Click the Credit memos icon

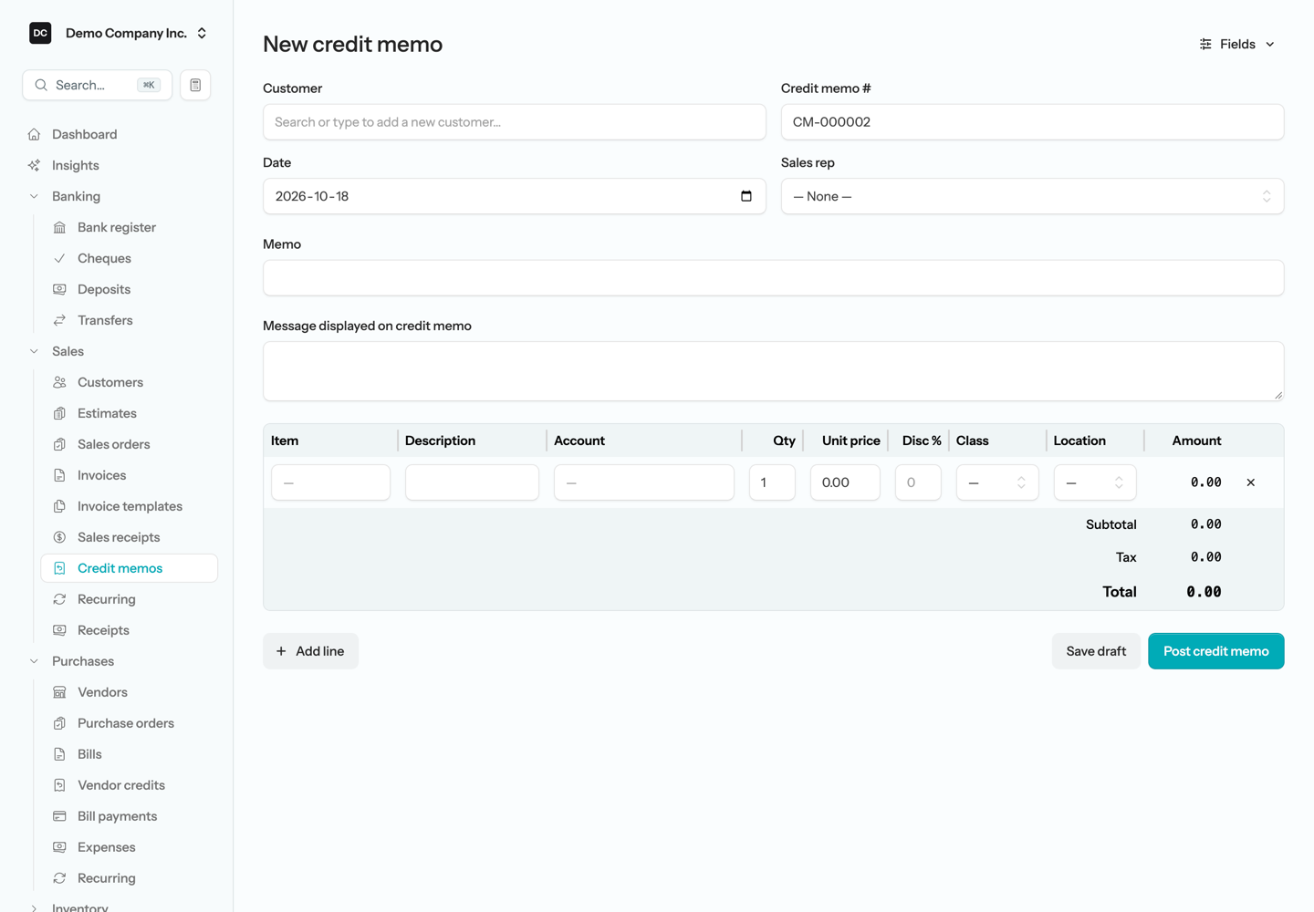click(x=59, y=568)
